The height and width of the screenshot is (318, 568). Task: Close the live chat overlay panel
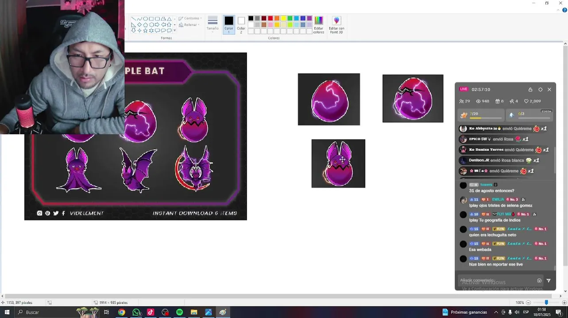(549, 89)
